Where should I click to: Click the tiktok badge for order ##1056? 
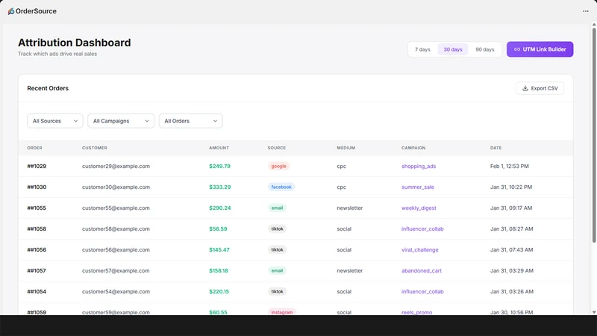pyautogui.click(x=277, y=250)
